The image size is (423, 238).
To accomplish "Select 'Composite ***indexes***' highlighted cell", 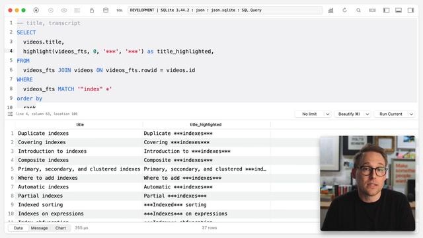I will 206,160.
